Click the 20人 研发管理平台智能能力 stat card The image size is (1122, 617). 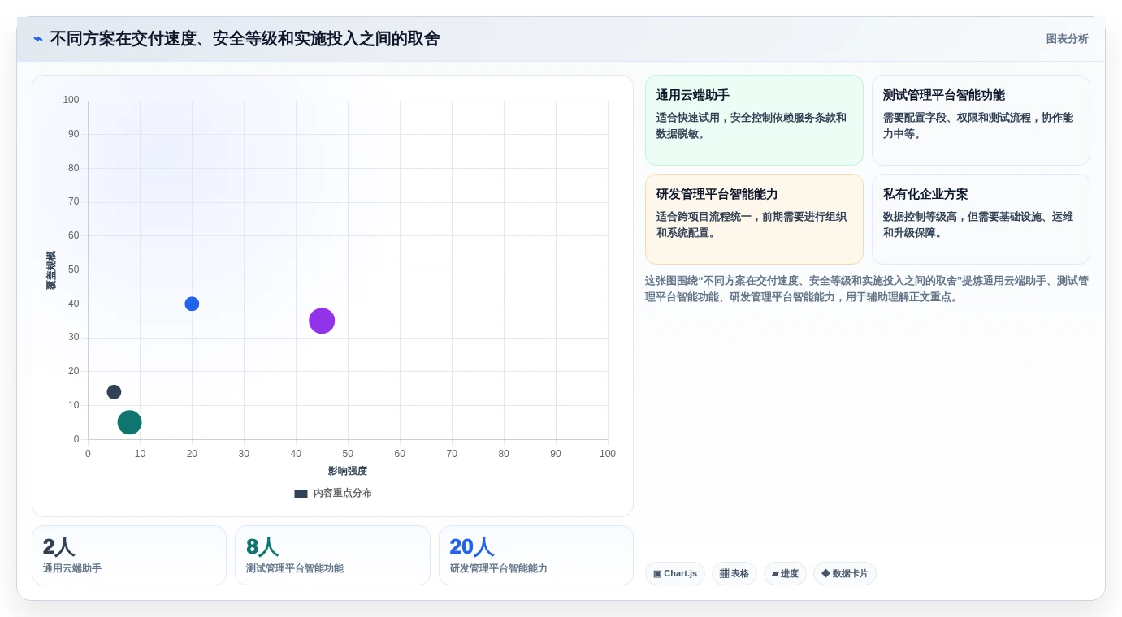(x=536, y=555)
